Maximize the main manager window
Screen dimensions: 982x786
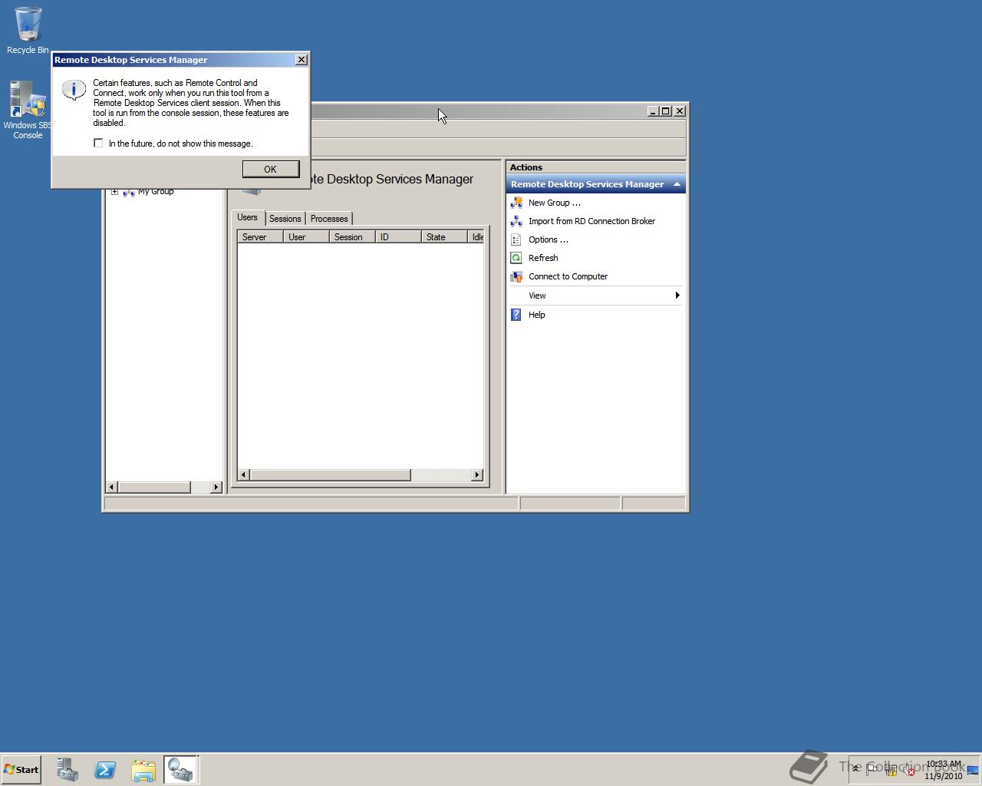pyautogui.click(x=666, y=111)
